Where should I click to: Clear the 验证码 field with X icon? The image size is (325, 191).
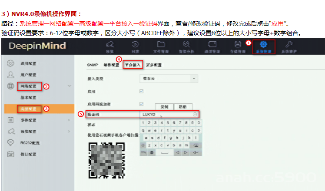195,114
